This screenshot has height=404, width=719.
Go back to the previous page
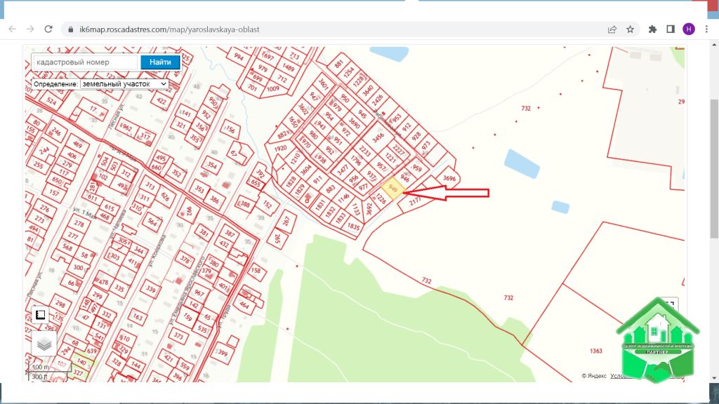point(12,29)
